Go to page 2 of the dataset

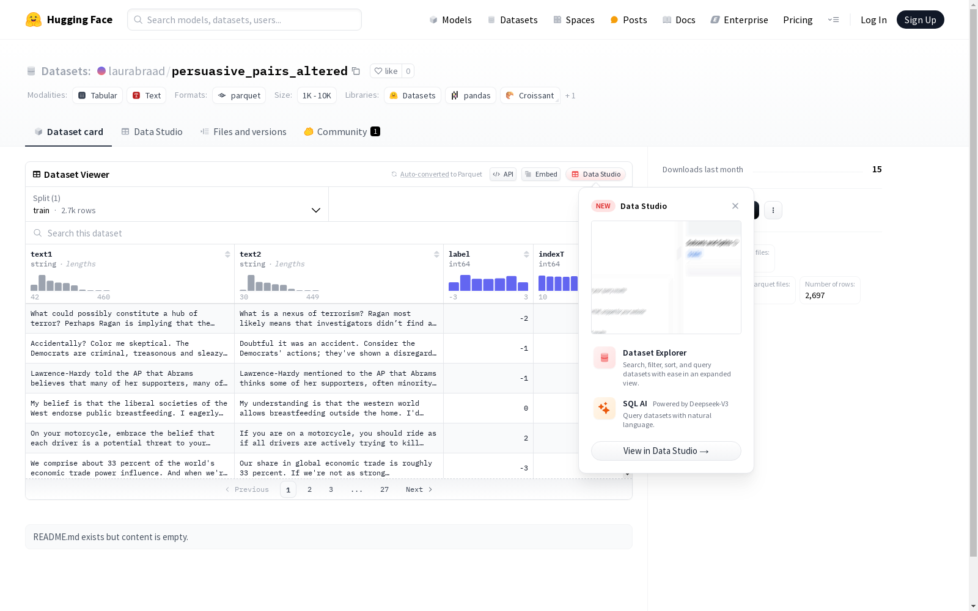point(310,489)
